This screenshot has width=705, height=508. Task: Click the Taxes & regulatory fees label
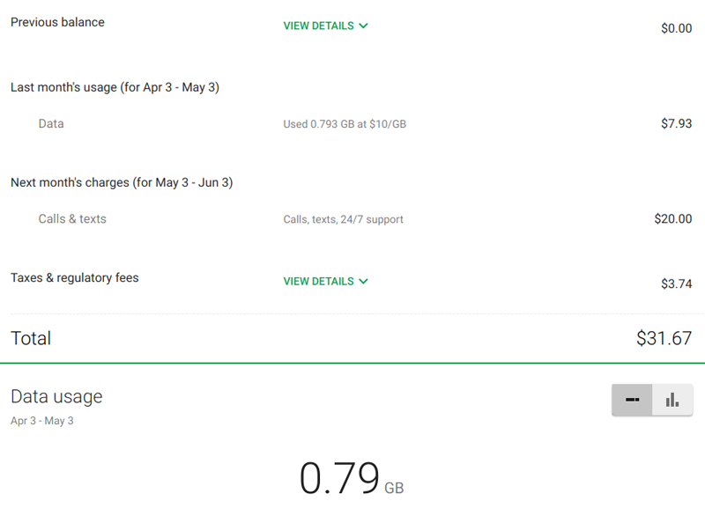(x=75, y=278)
